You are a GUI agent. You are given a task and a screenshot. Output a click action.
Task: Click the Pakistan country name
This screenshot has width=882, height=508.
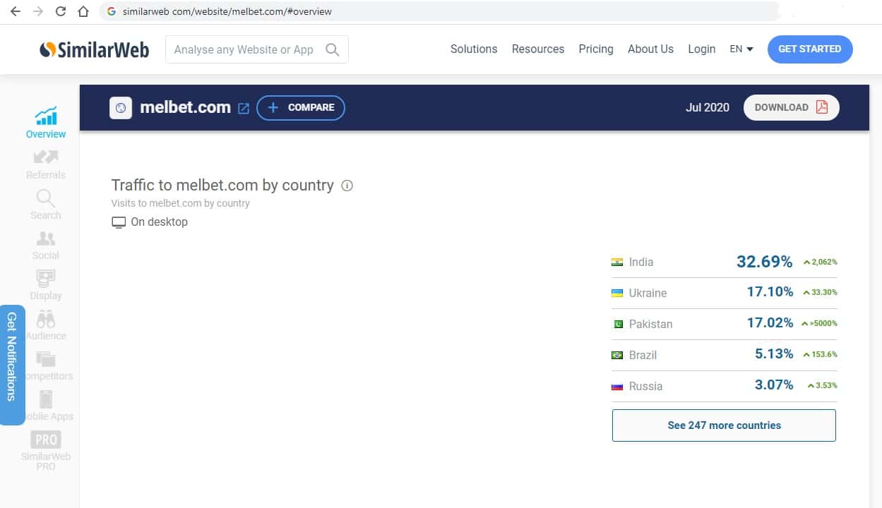[650, 324]
